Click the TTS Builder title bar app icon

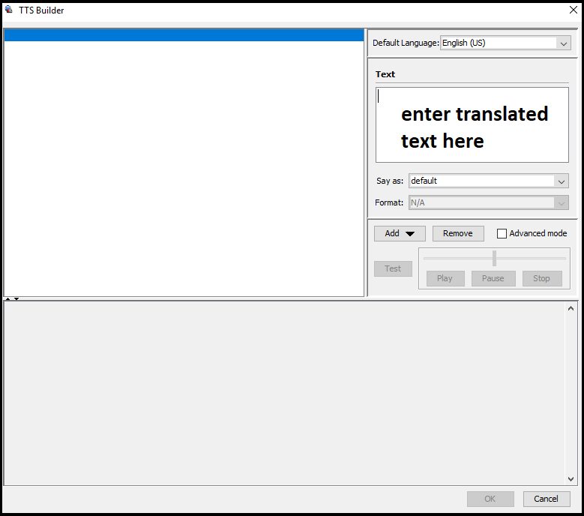pyautogui.click(x=9, y=10)
